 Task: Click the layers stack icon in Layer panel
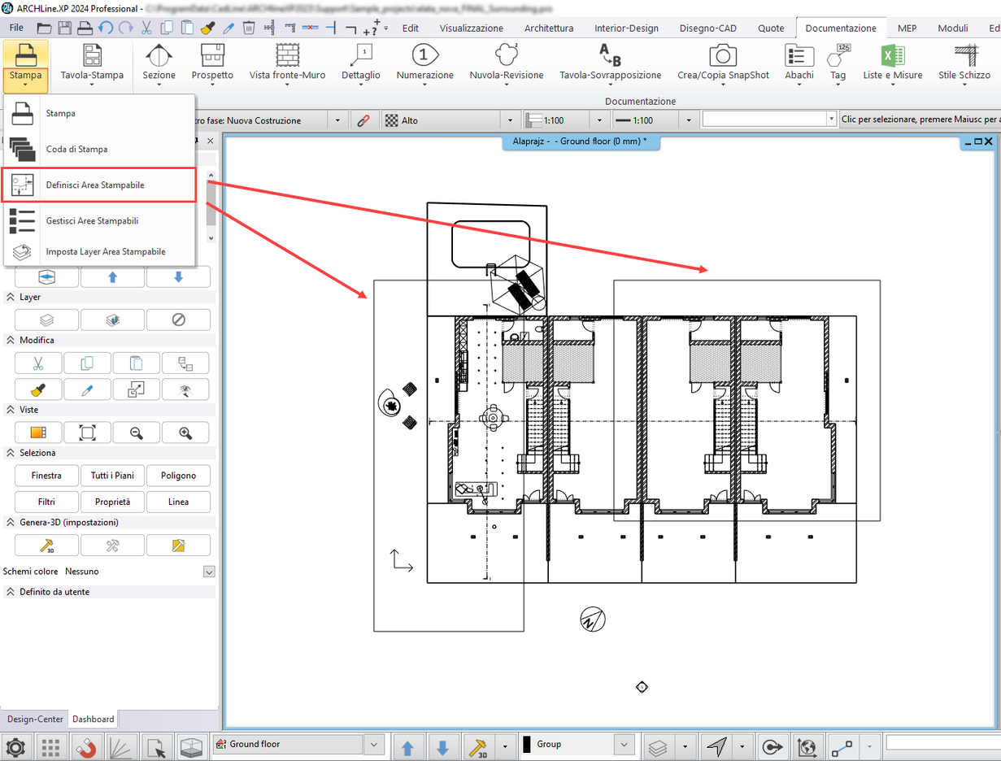[x=46, y=320]
